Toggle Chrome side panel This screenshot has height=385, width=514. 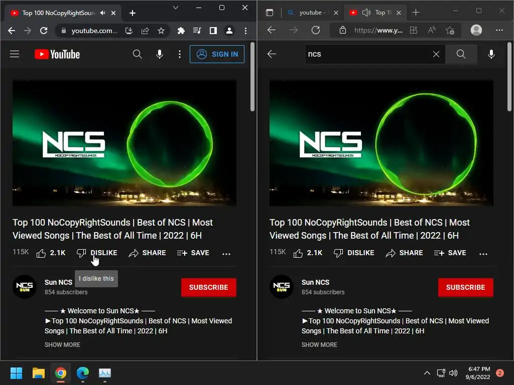[x=213, y=31]
